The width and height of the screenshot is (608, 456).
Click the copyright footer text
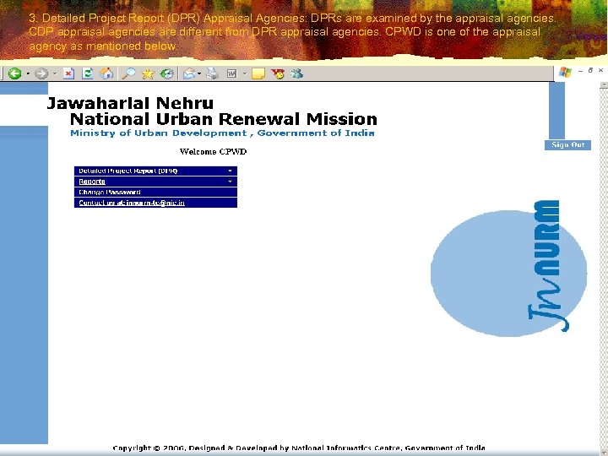point(299,448)
